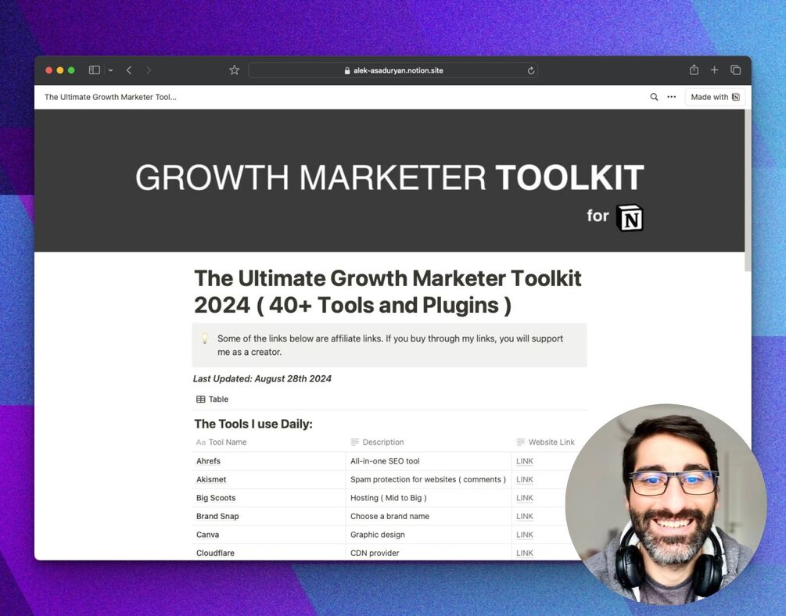Open the LINK for Brand Snap
Image resolution: width=786 pixels, height=616 pixels.
pyautogui.click(x=524, y=516)
